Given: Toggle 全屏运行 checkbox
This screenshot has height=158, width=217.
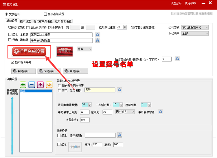Looking at the screenshot, I should click(50, 28).
